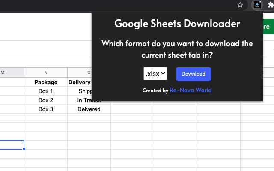274x171 pixels.
Task: Click the Google Sheets Downloader popup title
Action: (x=177, y=24)
